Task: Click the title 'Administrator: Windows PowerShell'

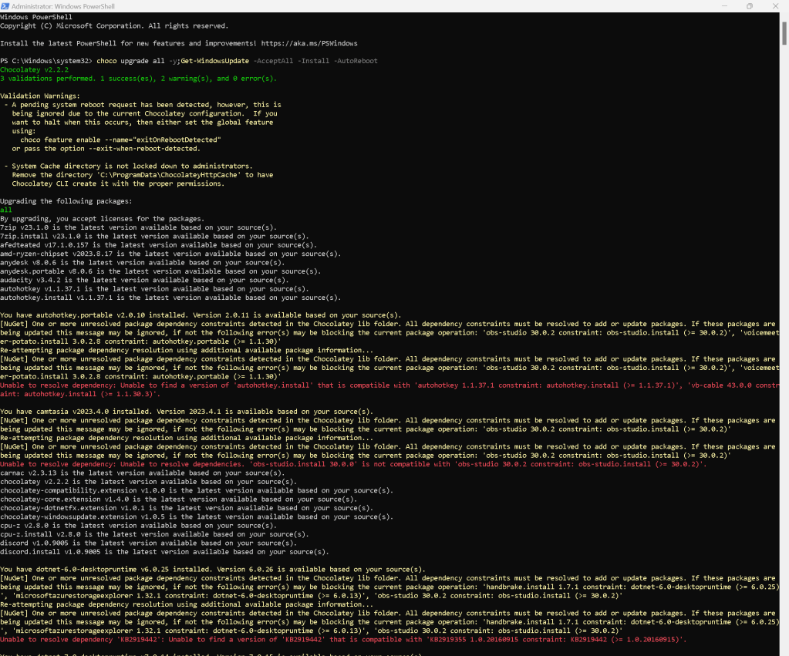Action: coord(63,6)
